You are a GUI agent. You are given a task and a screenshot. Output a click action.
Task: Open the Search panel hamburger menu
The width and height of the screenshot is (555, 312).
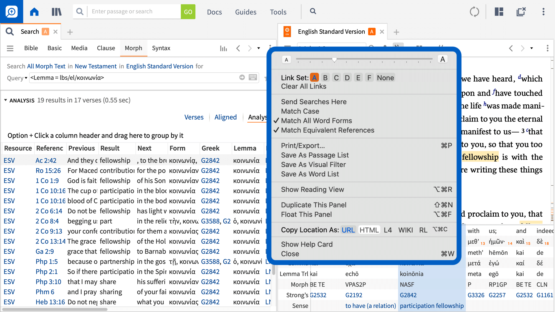point(10,48)
